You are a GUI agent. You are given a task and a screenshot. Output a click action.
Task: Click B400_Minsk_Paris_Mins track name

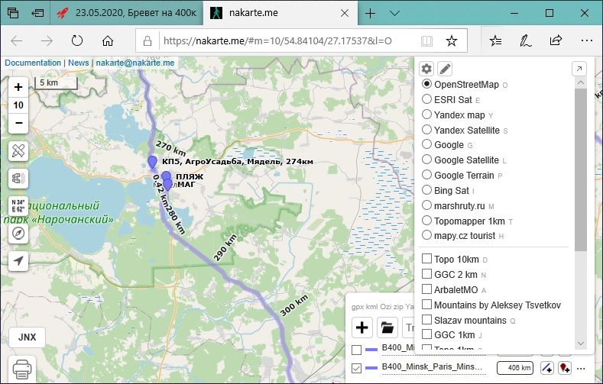(x=432, y=366)
